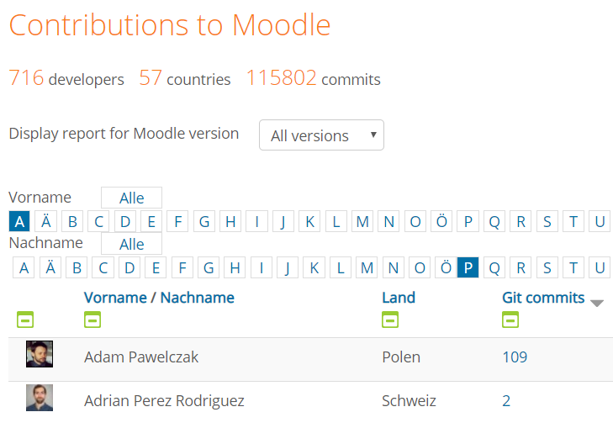The height and width of the screenshot is (428, 613).
Task: Reset the Nachname filter with Alle
Action: pos(131,245)
